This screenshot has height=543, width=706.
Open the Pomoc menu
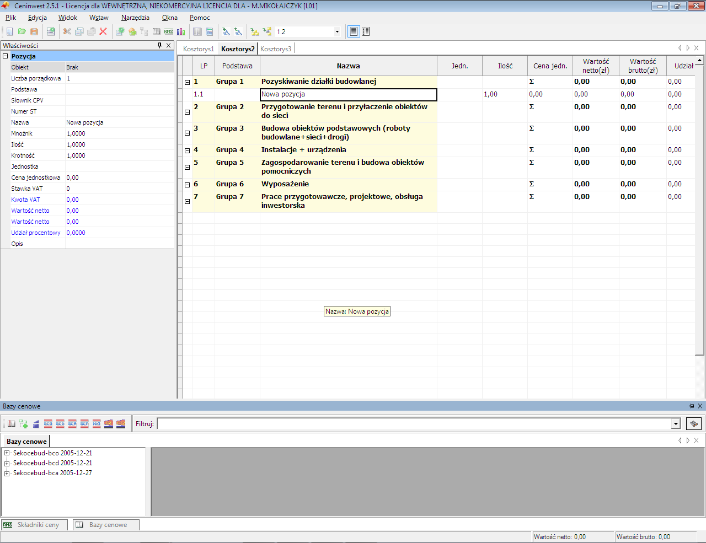coord(200,18)
